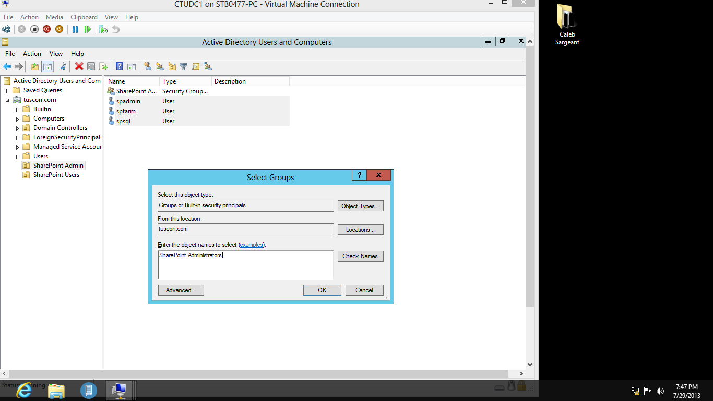The height and width of the screenshot is (401, 713).
Task: Click the object names text box
Action: click(x=245, y=265)
